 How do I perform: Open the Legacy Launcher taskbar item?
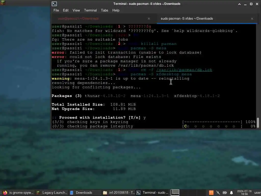point(51,193)
